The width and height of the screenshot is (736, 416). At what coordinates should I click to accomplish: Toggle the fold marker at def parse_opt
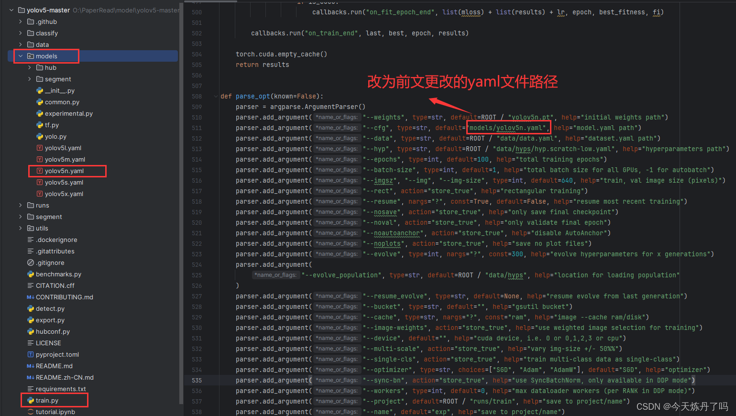pyautogui.click(x=216, y=96)
